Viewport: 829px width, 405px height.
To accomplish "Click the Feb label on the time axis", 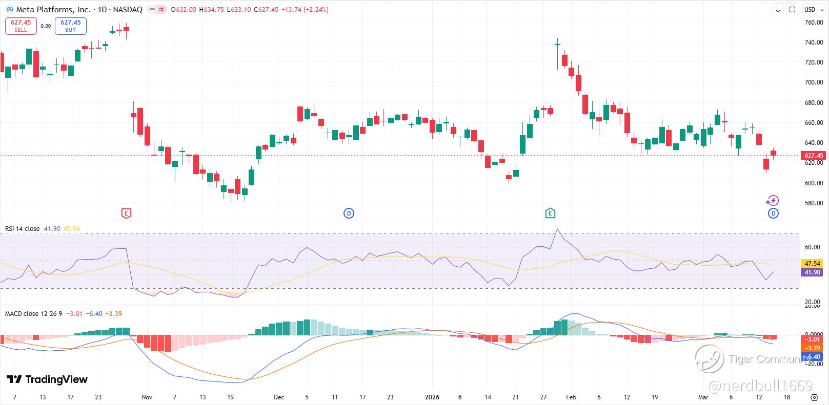I will [x=571, y=397].
